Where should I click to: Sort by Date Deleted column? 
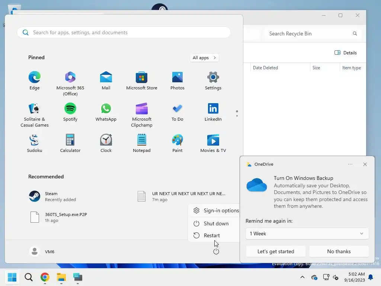(280, 68)
